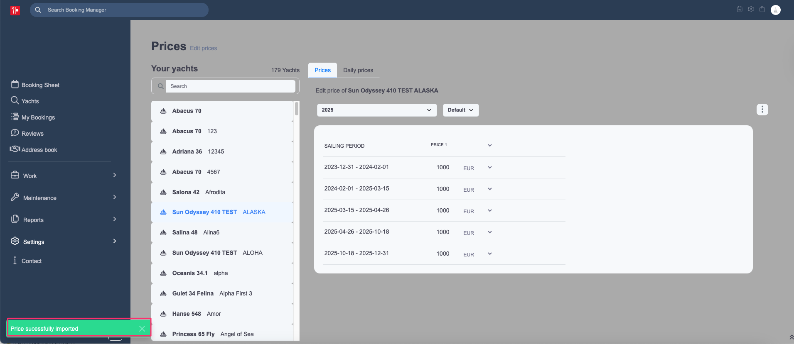Click the magnifier icon in the yacht search box
This screenshot has width=794, height=344.
[160, 86]
